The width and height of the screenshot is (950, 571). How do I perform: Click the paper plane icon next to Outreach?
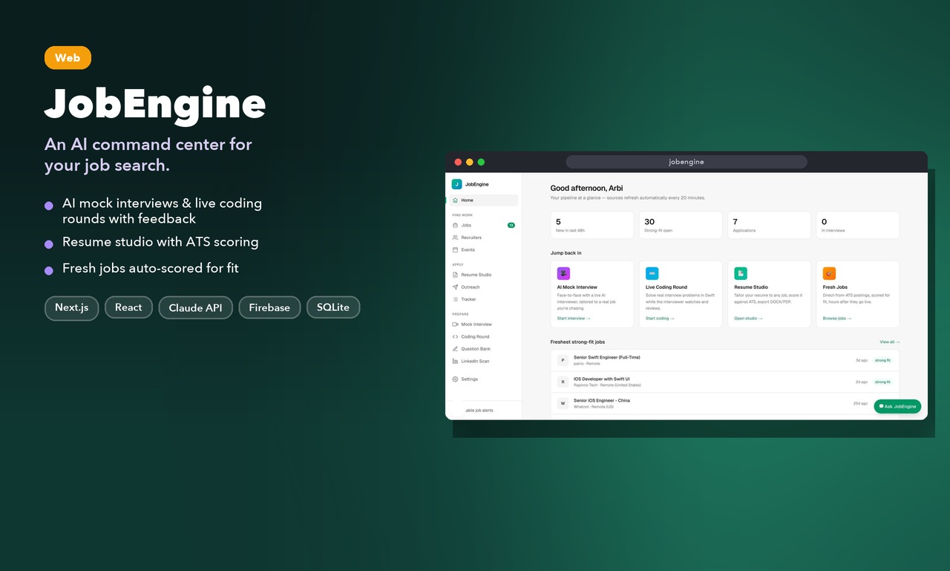tap(455, 287)
